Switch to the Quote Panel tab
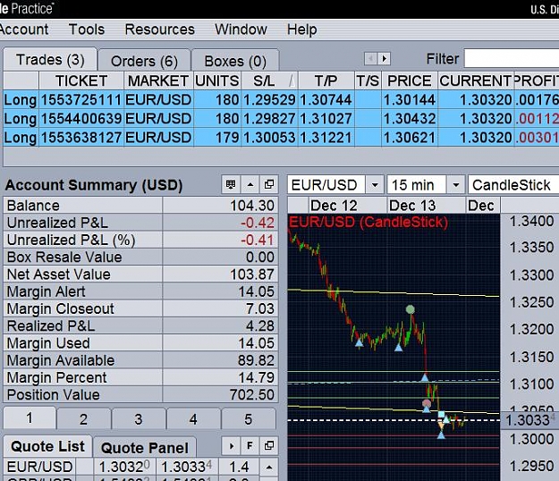 pos(144,448)
